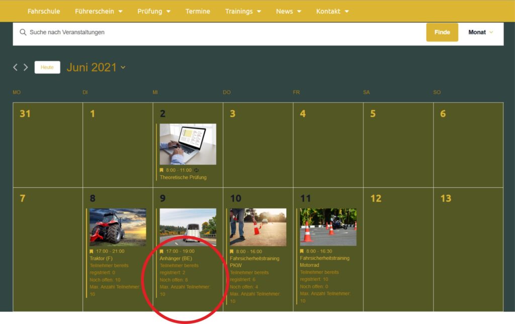This screenshot has width=515, height=324.
Task: Click the search magnifier icon
Action: [x=23, y=32]
